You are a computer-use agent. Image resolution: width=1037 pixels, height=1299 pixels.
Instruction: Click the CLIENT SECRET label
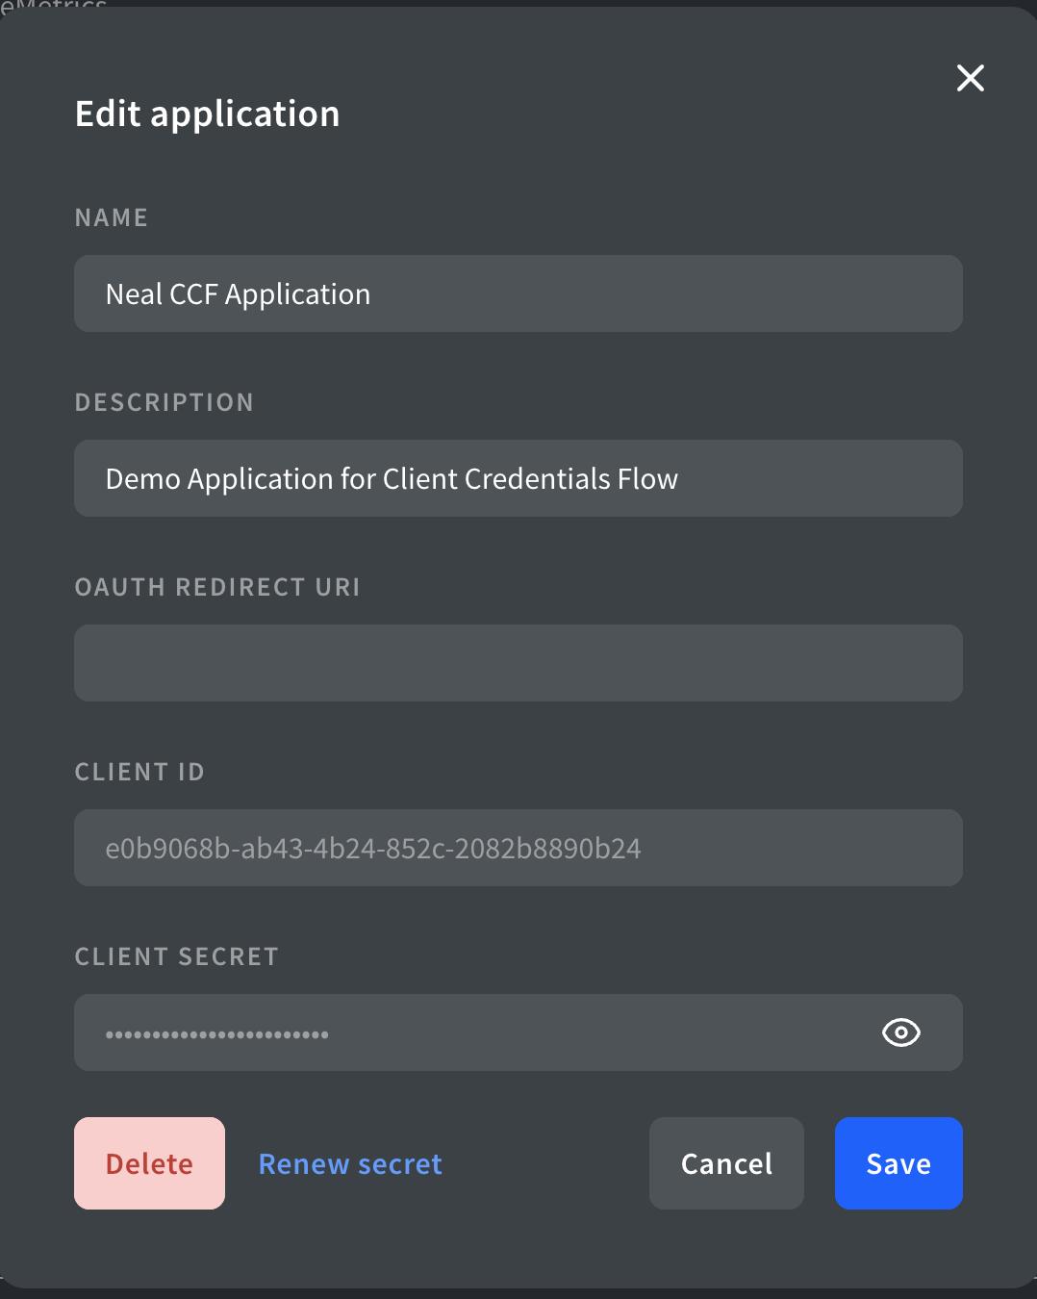tap(177, 956)
